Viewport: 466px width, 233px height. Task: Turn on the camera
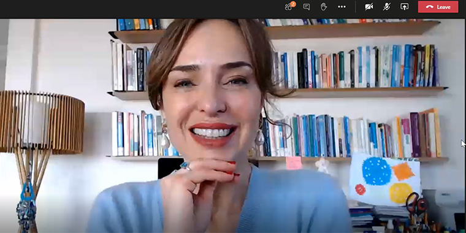point(369,7)
